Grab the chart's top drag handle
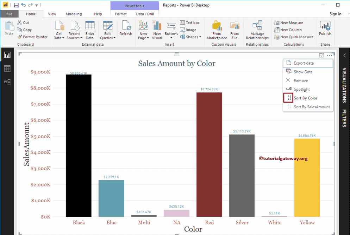 pyautogui.click(x=176, y=55)
